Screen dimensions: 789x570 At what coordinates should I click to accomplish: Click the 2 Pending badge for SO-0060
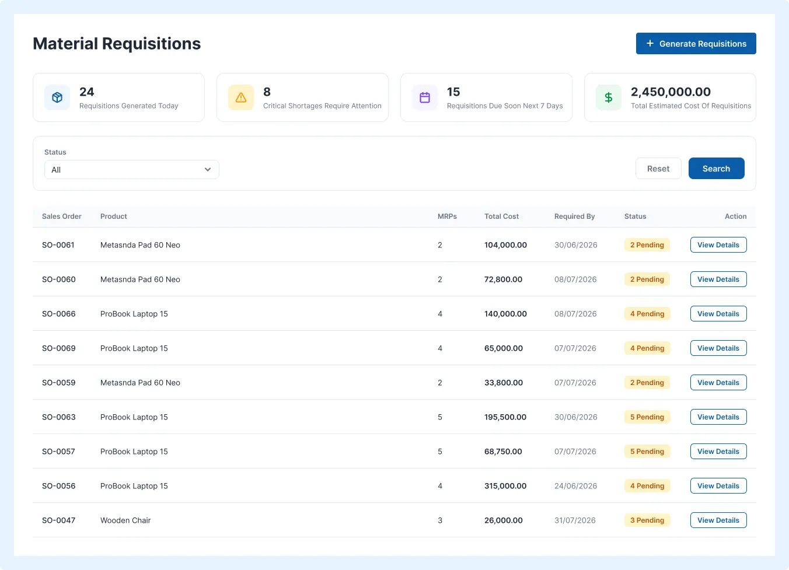[x=647, y=279]
